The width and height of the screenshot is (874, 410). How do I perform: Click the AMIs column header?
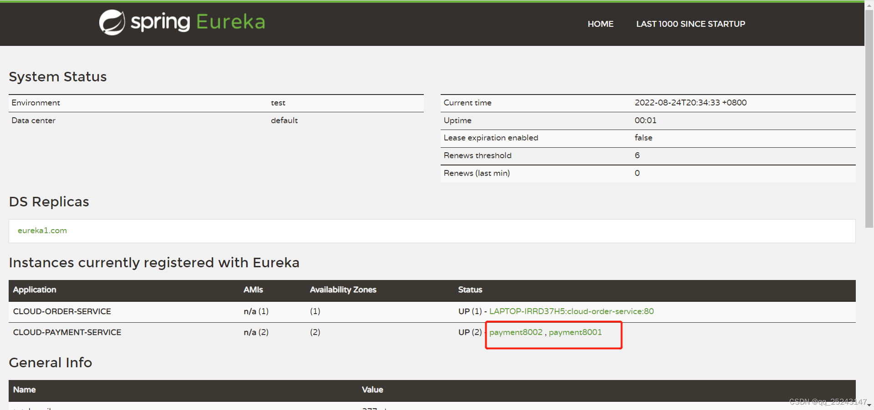pyautogui.click(x=253, y=290)
